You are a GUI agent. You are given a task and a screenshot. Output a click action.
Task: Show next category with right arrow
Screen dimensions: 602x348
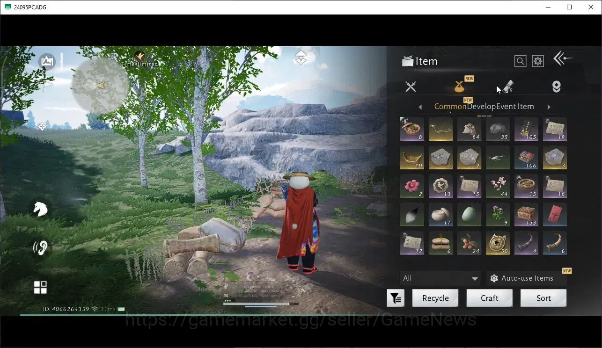coord(549,107)
